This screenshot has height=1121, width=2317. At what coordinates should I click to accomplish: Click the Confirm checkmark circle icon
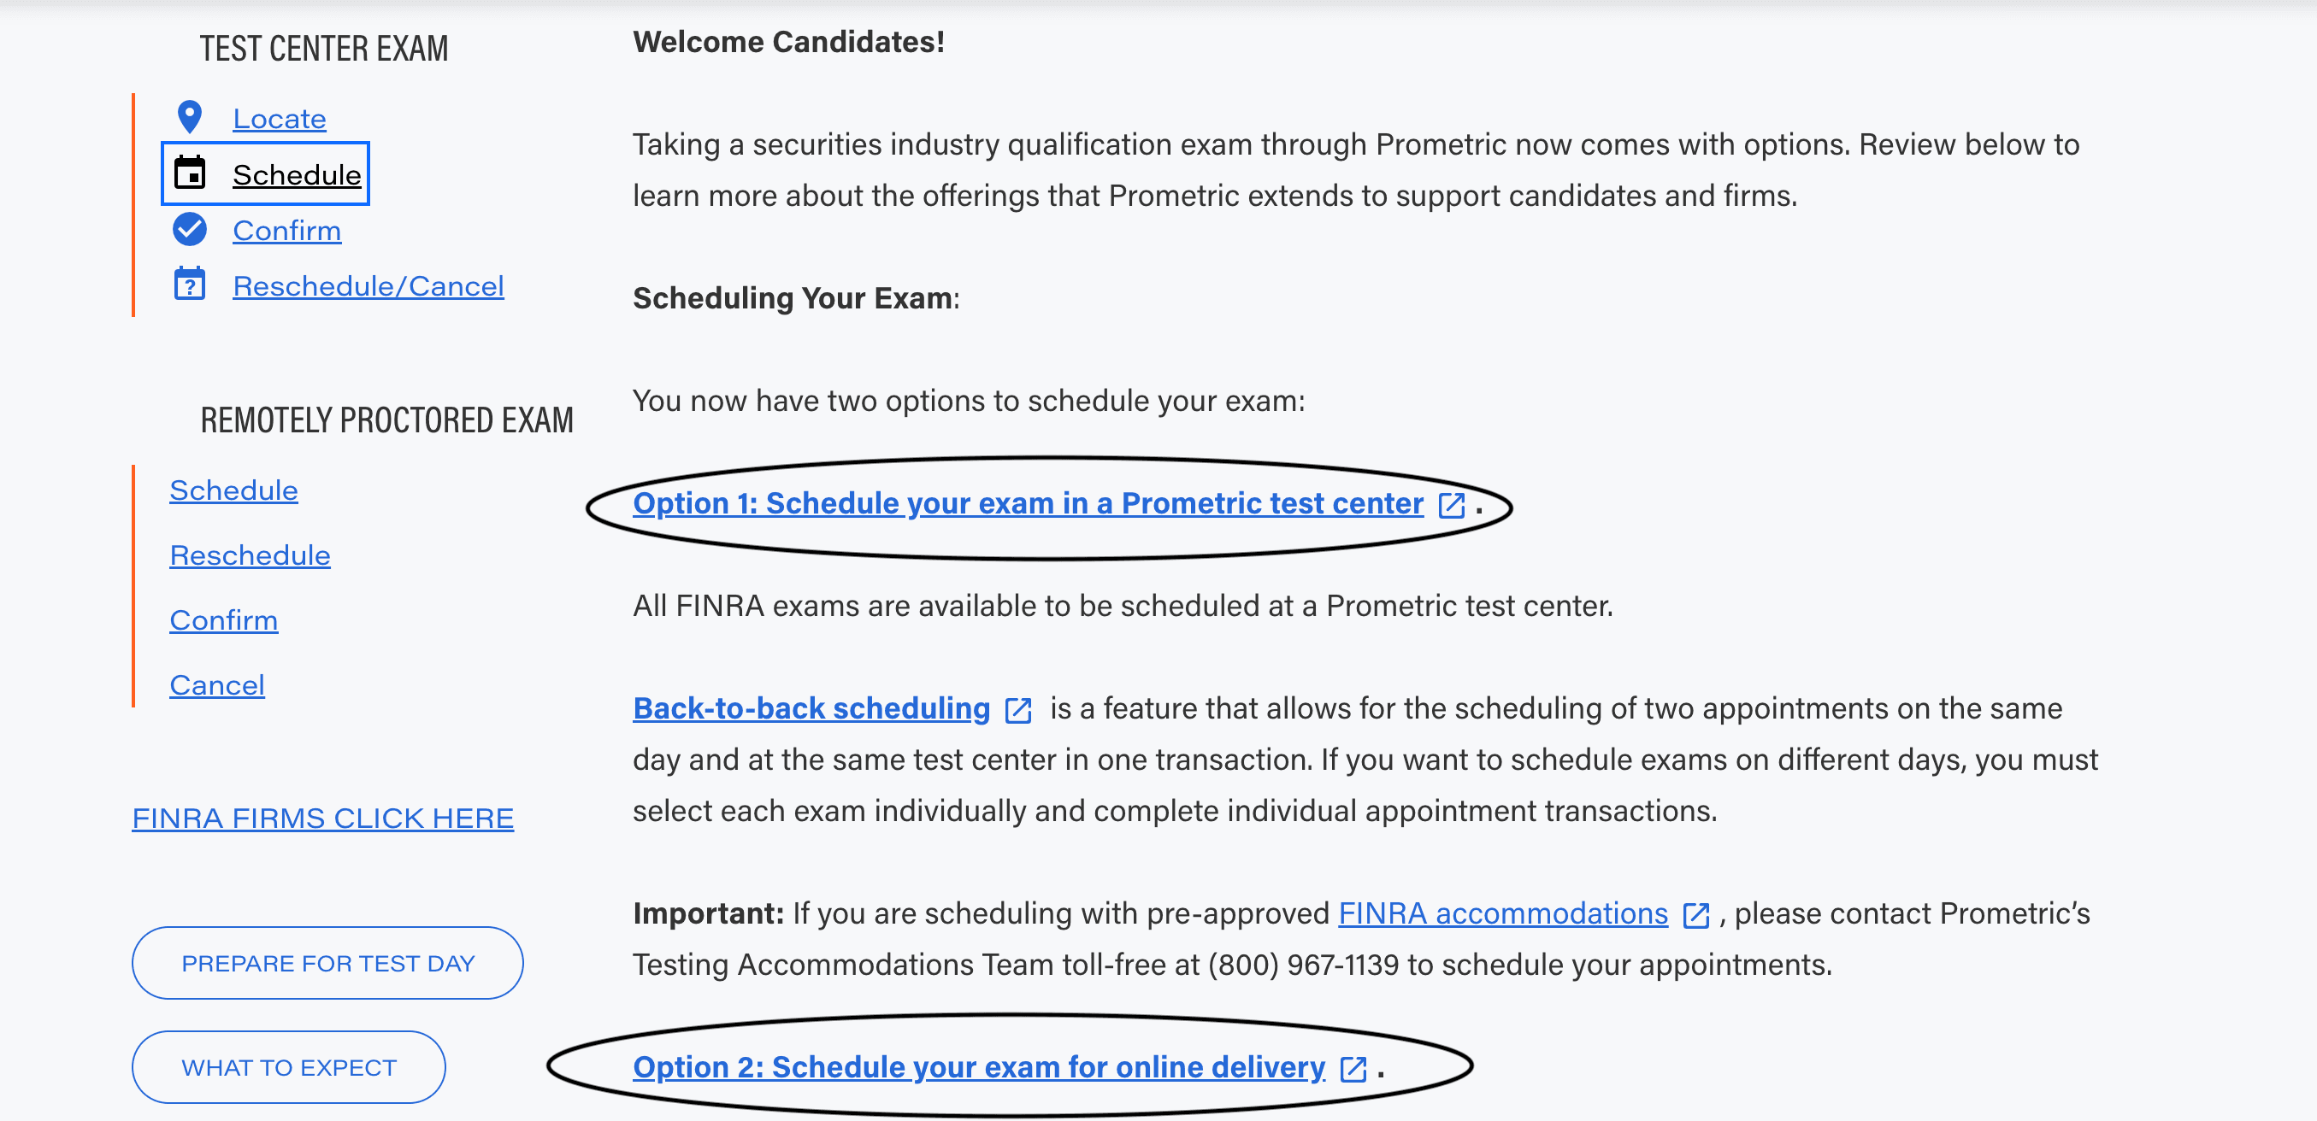pos(190,229)
